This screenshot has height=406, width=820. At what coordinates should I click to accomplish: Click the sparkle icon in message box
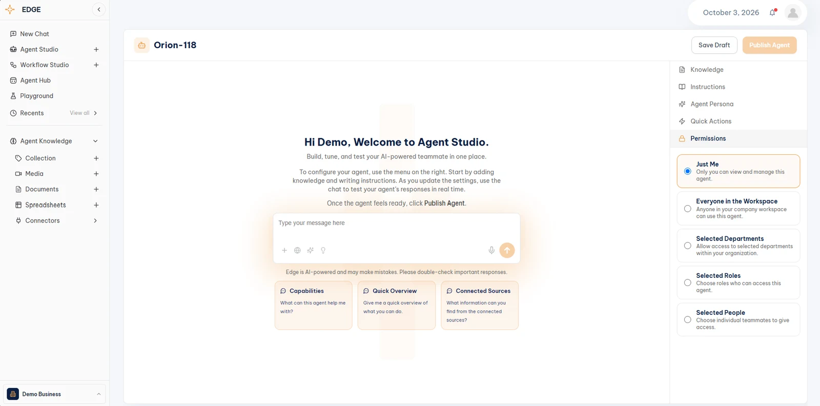point(310,251)
